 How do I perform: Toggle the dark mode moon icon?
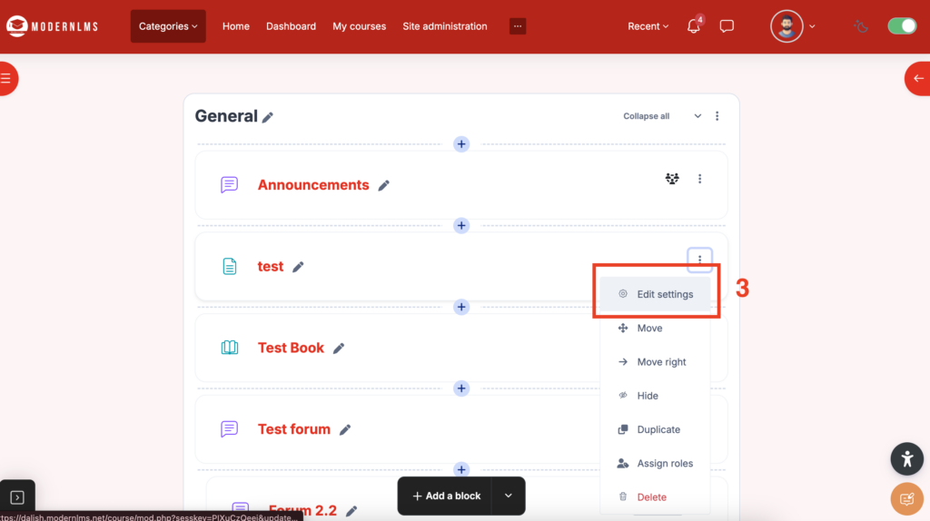click(x=861, y=26)
